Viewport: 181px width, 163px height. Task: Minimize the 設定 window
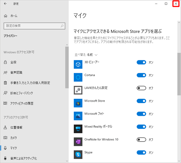[156, 4]
